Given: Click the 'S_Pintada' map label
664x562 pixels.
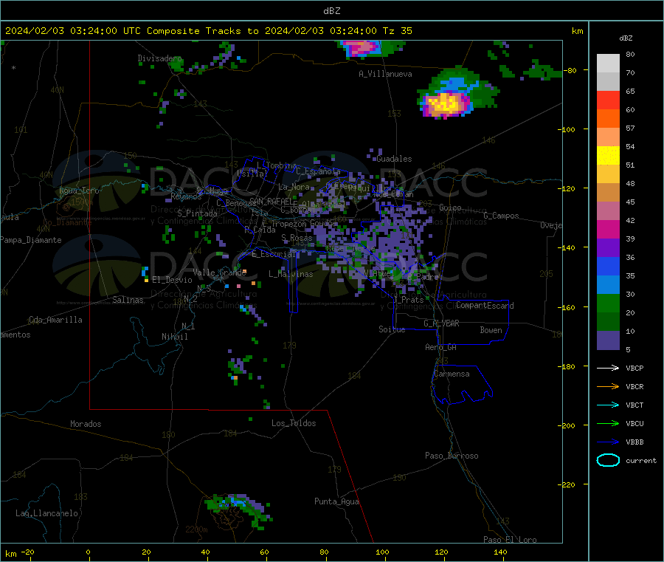Looking at the screenshot, I should coord(197,213).
